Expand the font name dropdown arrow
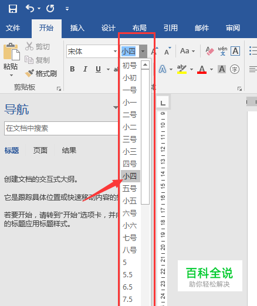 (115, 52)
